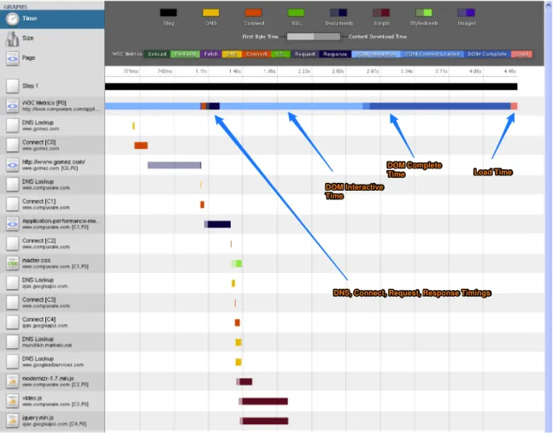Click the /application-performance-ma document icon

12,223
